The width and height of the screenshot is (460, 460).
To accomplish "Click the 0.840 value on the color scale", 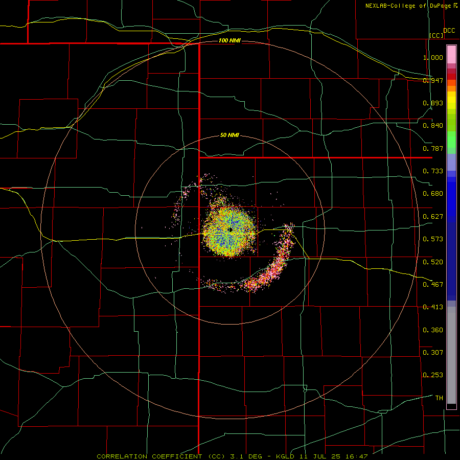I will coord(433,126).
